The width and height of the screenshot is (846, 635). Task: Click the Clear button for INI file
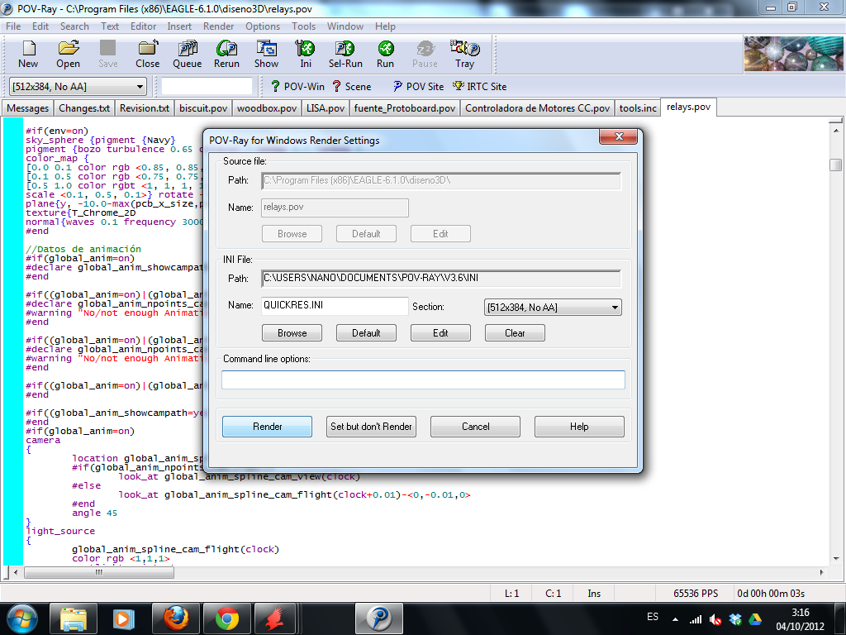515,333
